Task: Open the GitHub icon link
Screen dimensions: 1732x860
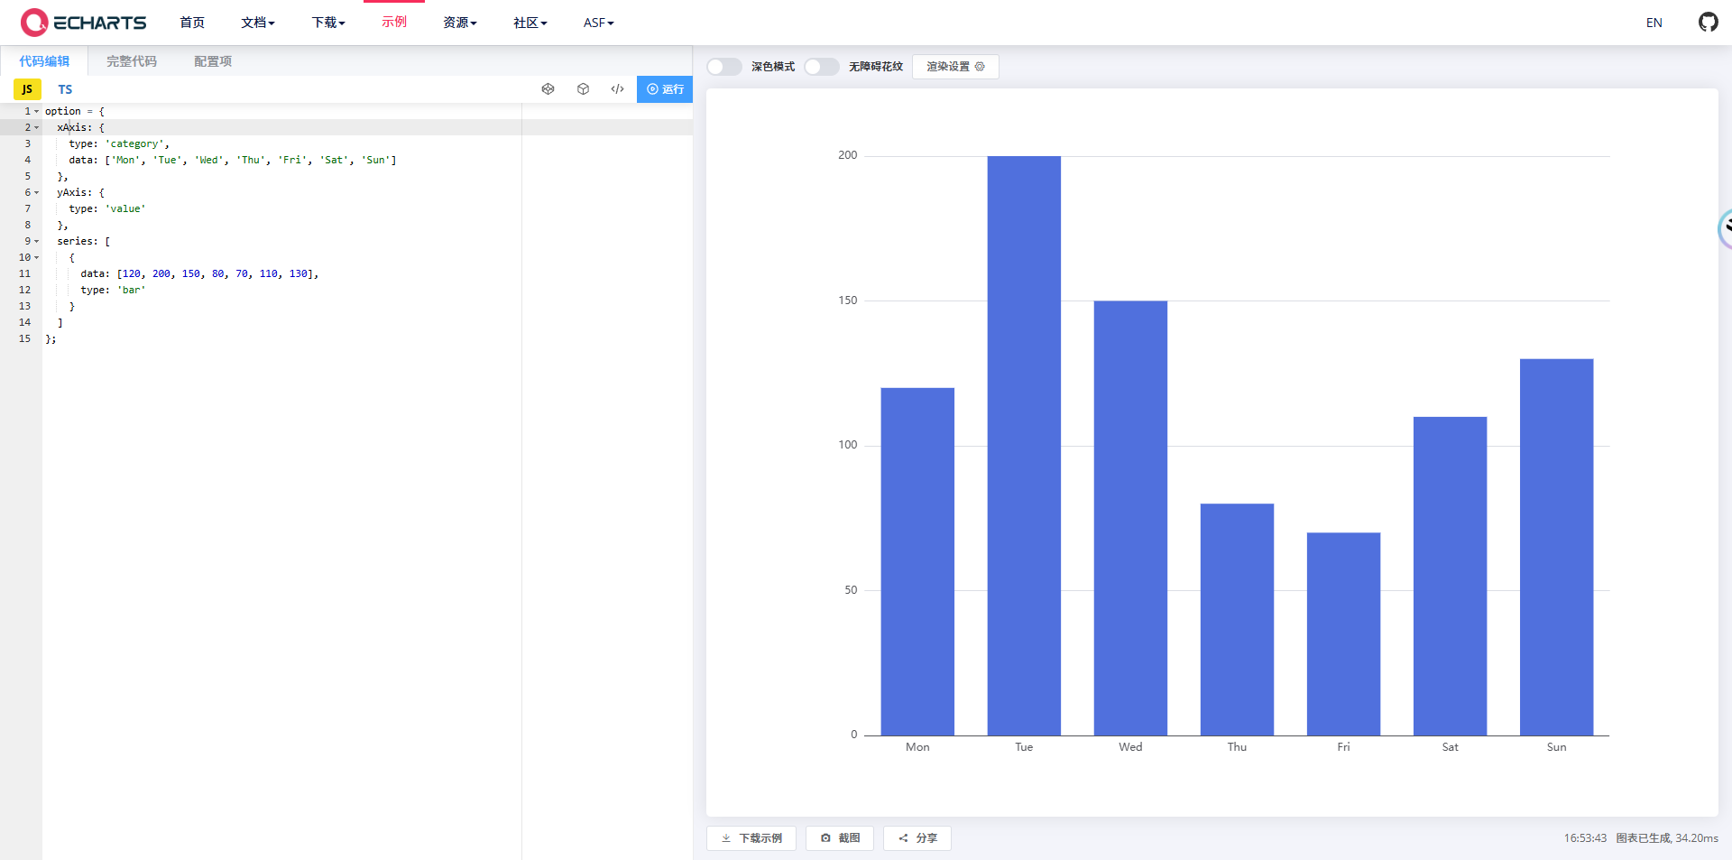Action: point(1709,23)
